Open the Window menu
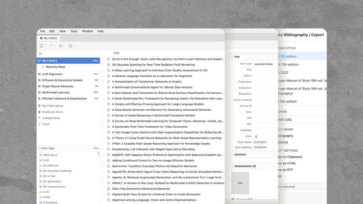 pyautogui.click(x=87, y=31)
